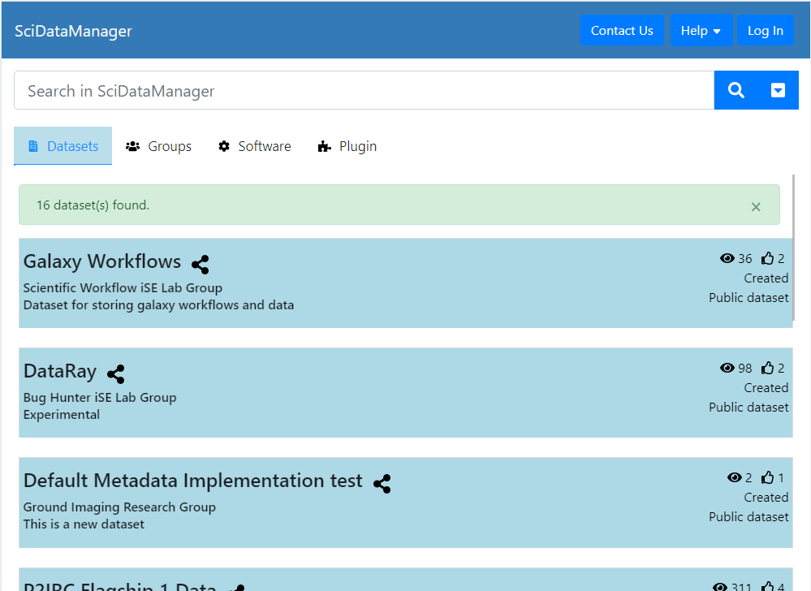Click the views eye icon on Galaxy Workflows

(727, 258)
